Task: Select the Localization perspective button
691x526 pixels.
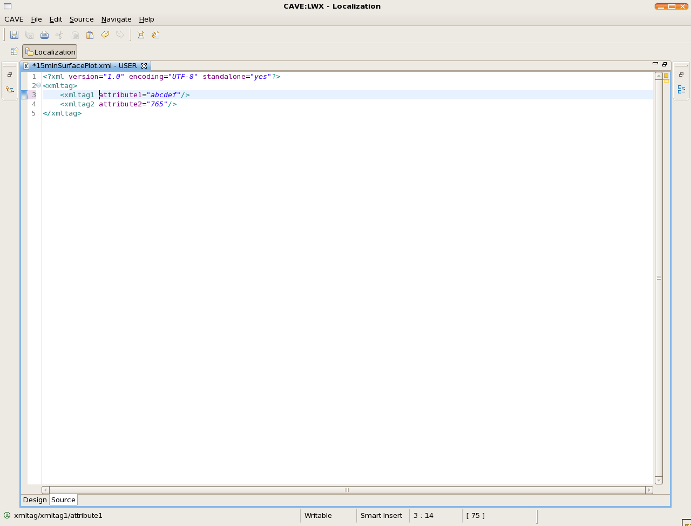Action: tap(50, 52)
